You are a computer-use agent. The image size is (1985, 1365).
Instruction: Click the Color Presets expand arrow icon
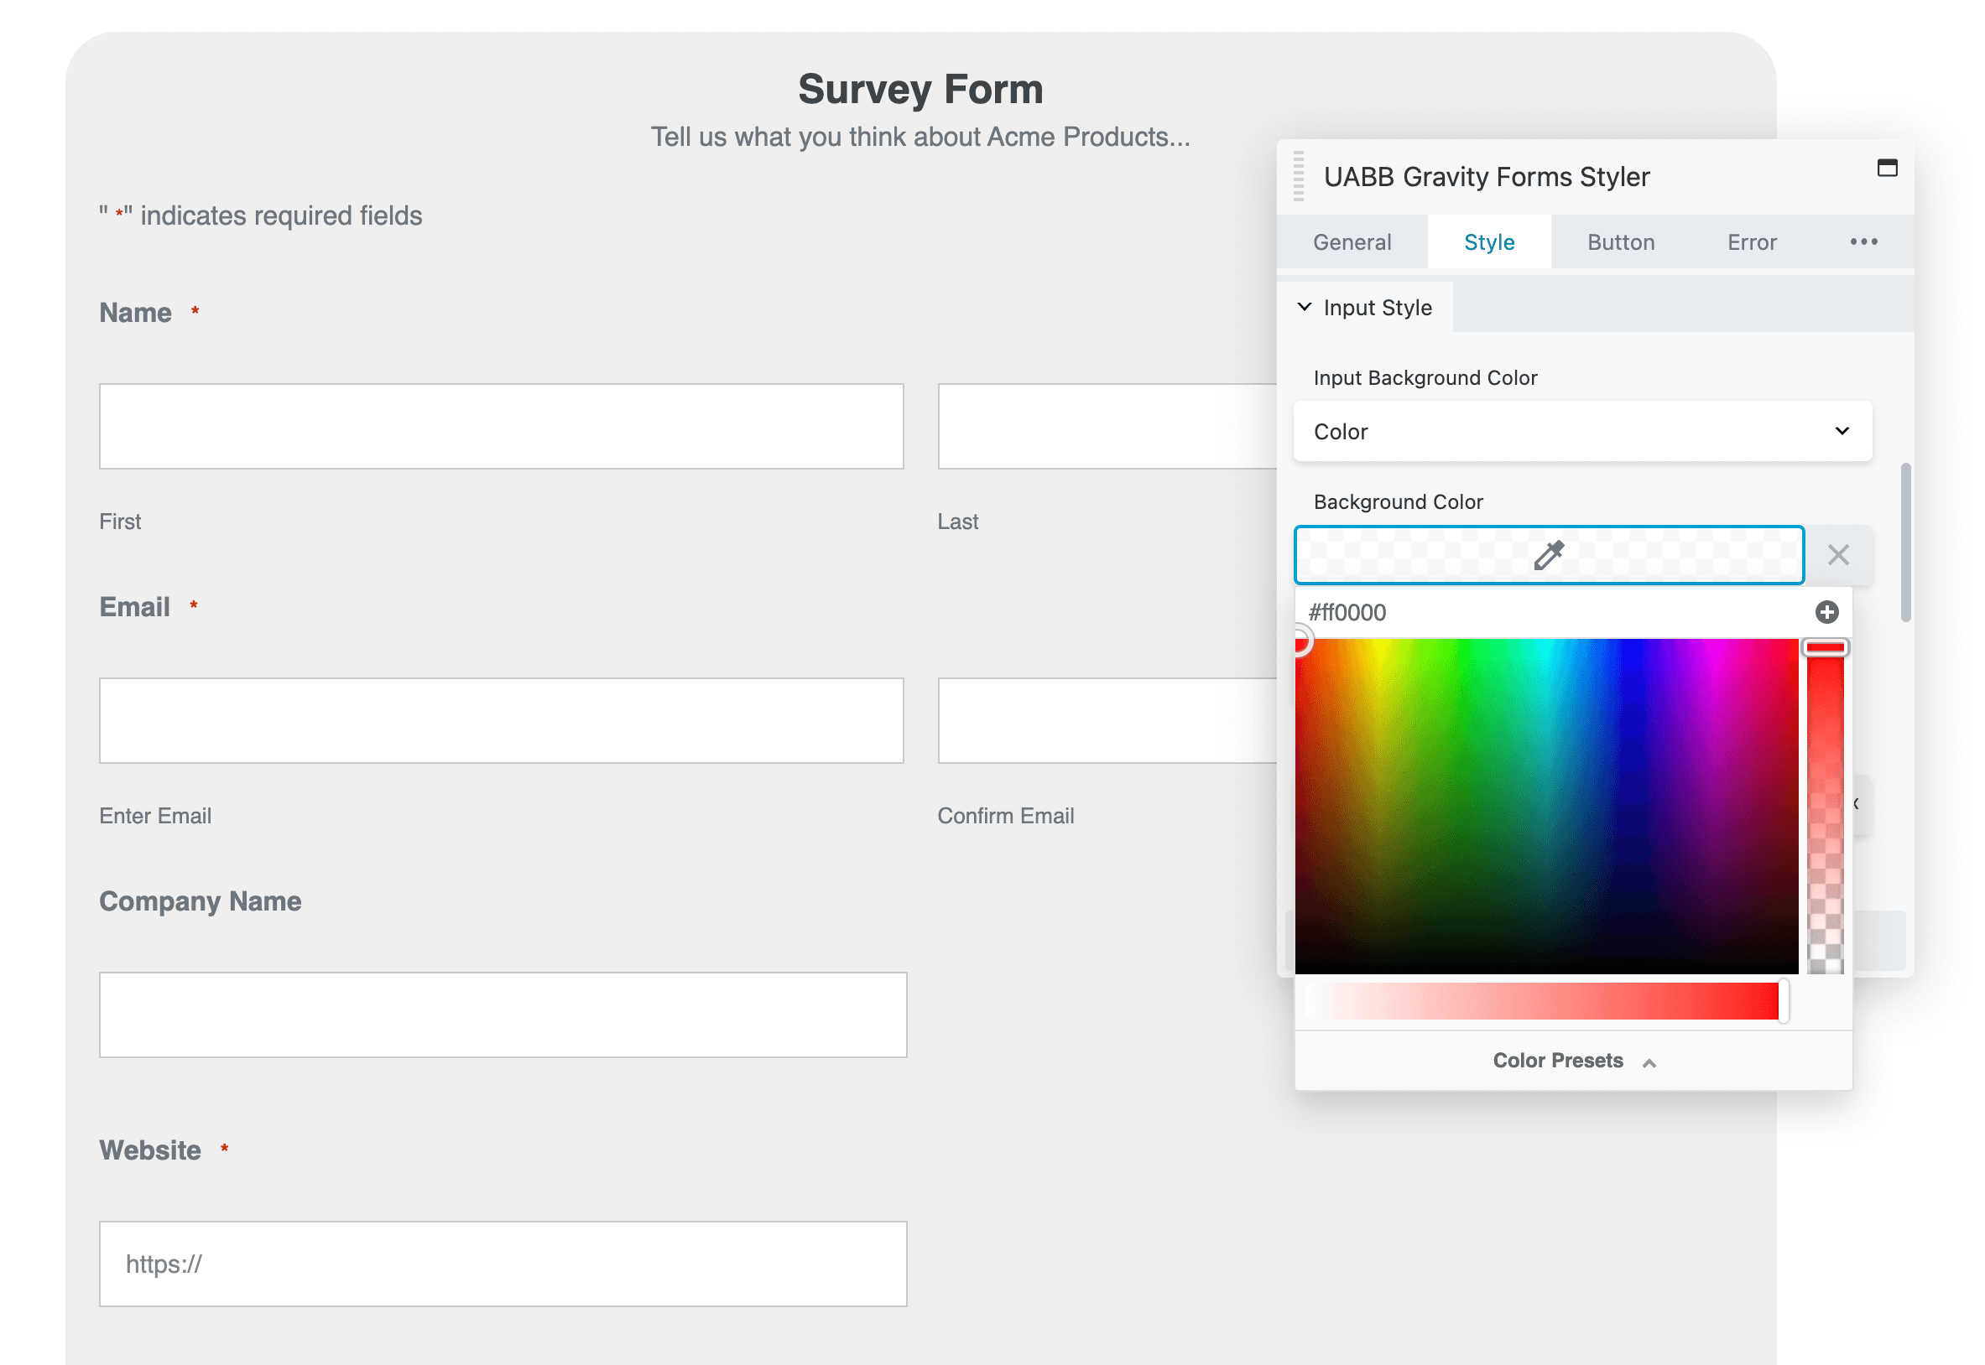click(1650, 1062)
